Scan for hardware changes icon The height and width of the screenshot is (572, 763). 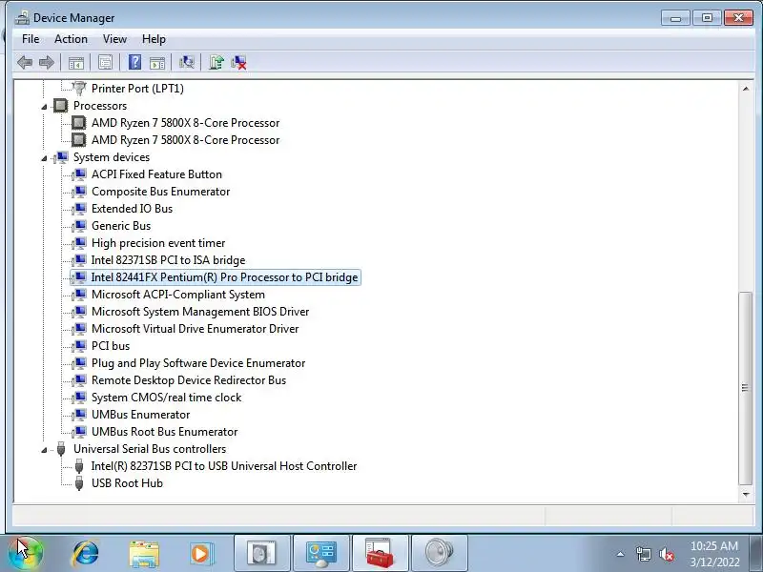tap(186, 62)
